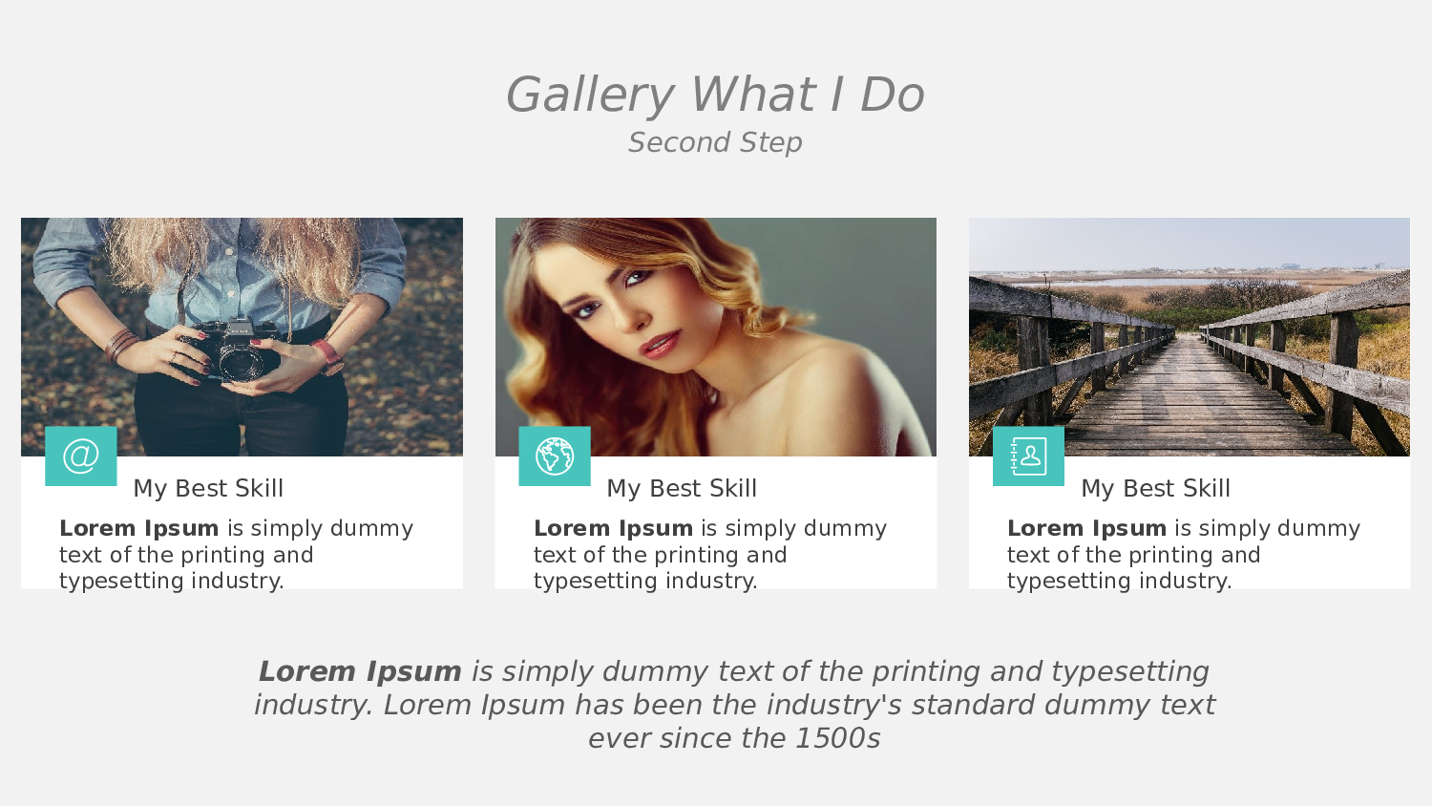Click "My Best Skill" beside the @ icon
Viewport: 1432px width, 806px height.
coord(208,488)
